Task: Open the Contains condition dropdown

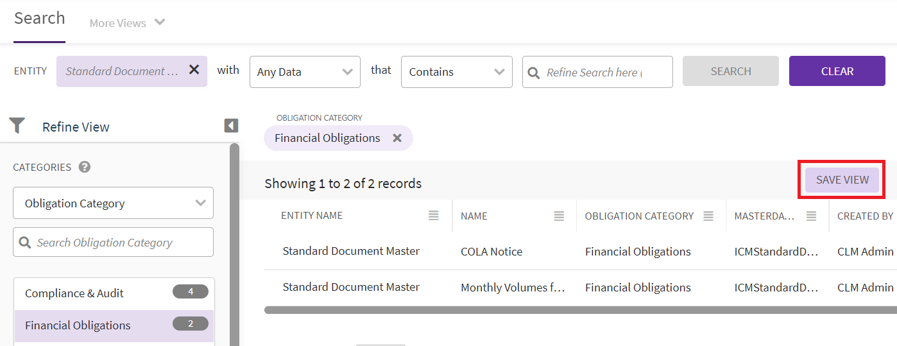Action: coord(456,72)
